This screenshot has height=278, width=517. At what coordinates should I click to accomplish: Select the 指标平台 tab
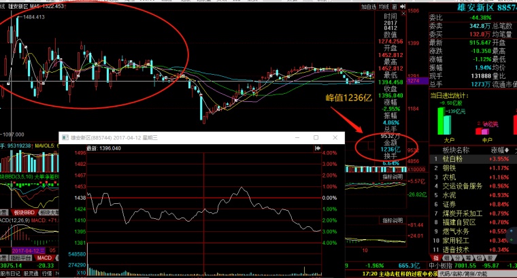21,258
